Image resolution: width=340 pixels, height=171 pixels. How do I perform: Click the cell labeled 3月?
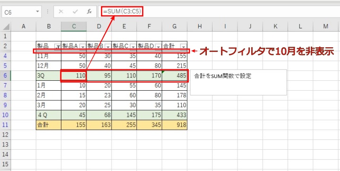49,105
